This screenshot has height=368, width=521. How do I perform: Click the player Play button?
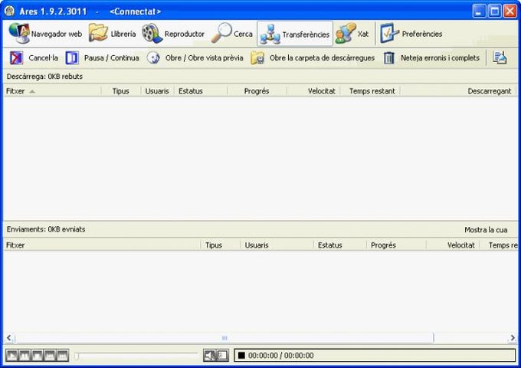pos(11,356)
